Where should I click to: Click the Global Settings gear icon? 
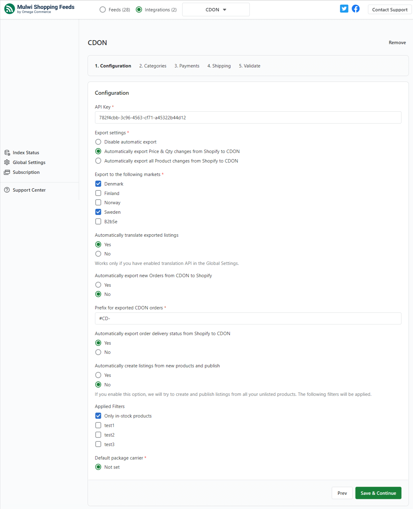[7, 163]
